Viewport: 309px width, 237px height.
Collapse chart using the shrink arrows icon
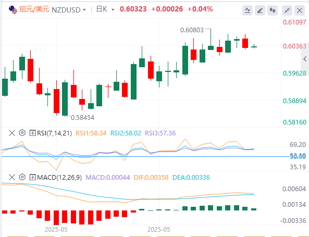tap(287, 10)
